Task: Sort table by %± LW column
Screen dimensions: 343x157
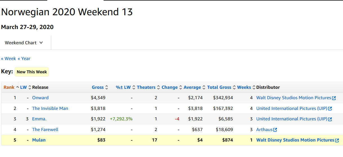Action: [125, 87]
